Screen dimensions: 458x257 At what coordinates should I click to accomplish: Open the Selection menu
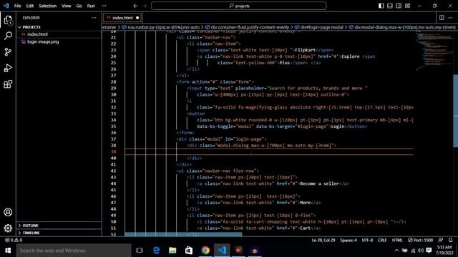[48, 6]
